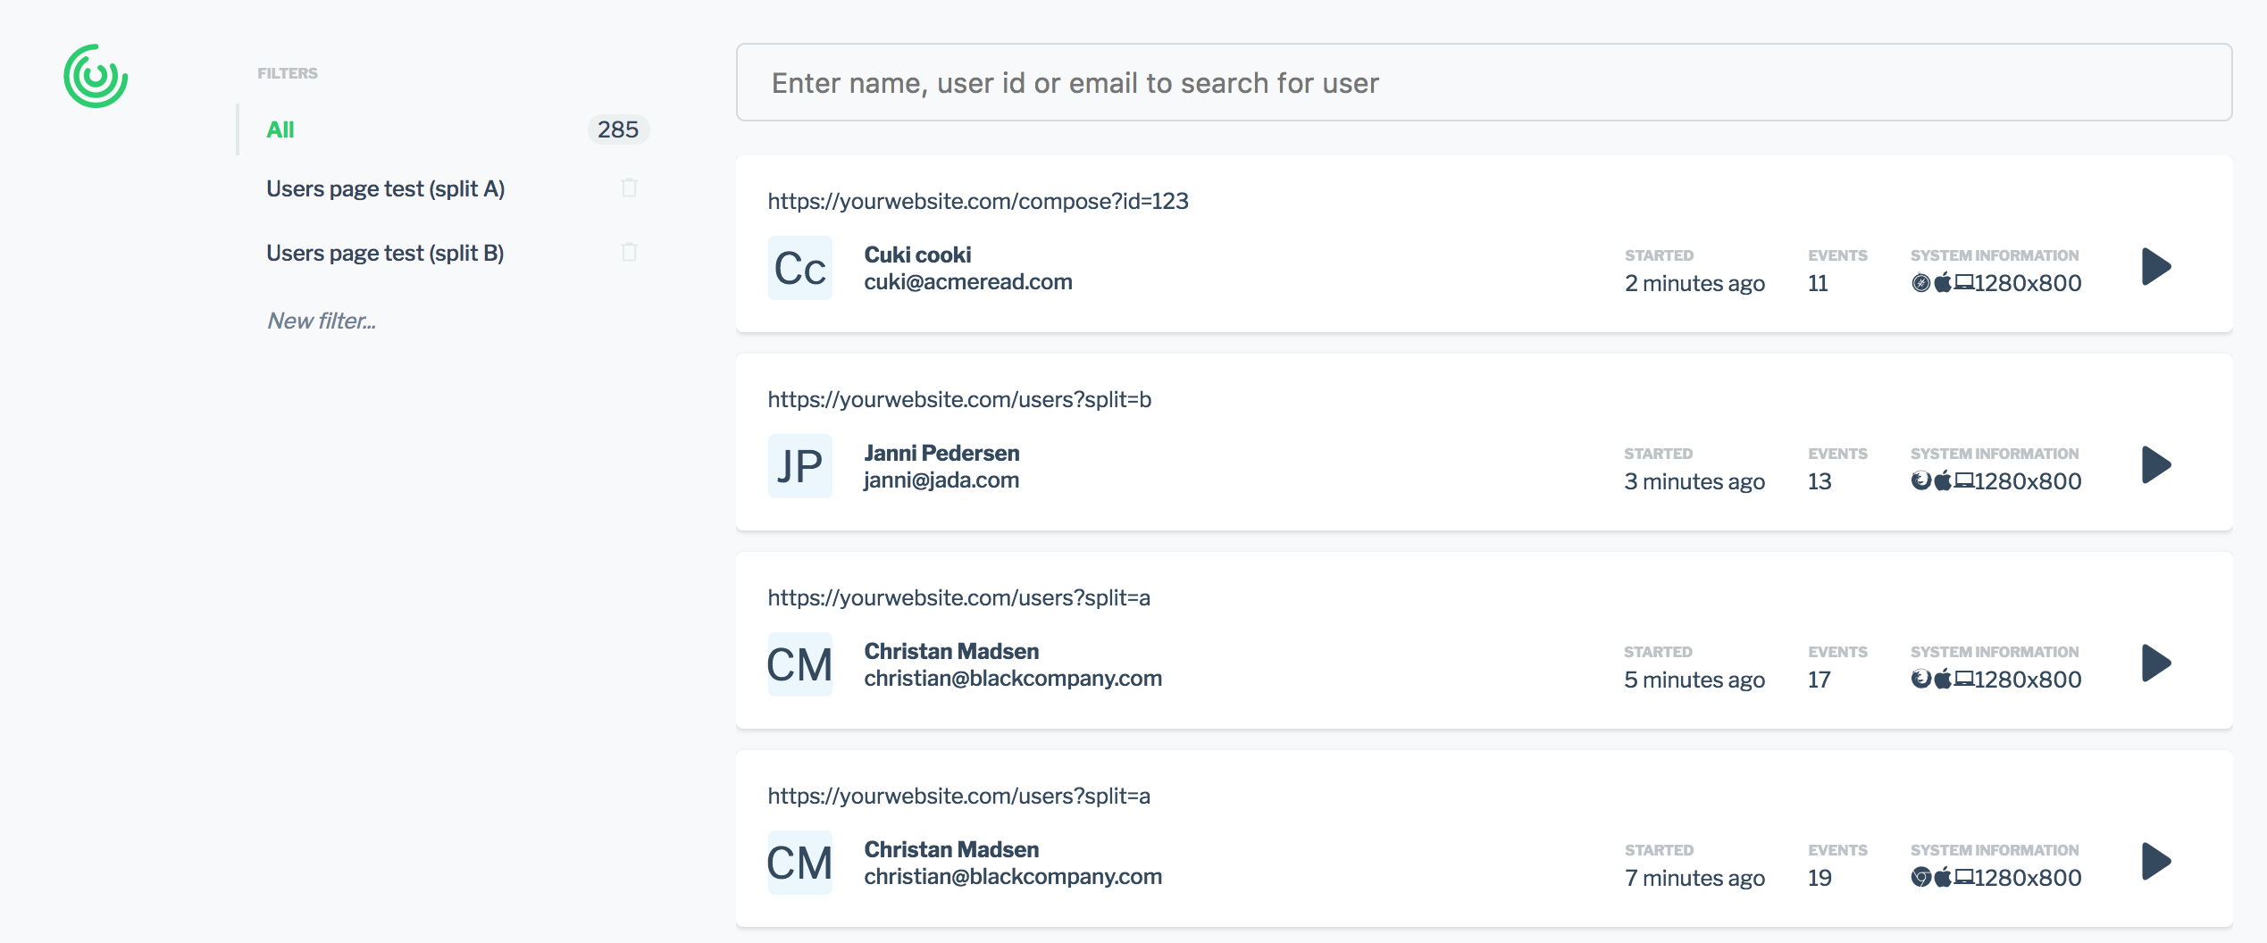Create a New filter
Viewport: 2267px width, 943px height.
pyautogui.click(x=322, y=321)
